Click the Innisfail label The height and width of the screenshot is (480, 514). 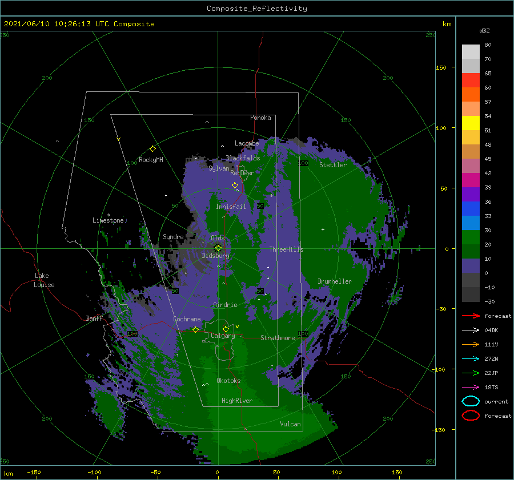tap(231, 207)
